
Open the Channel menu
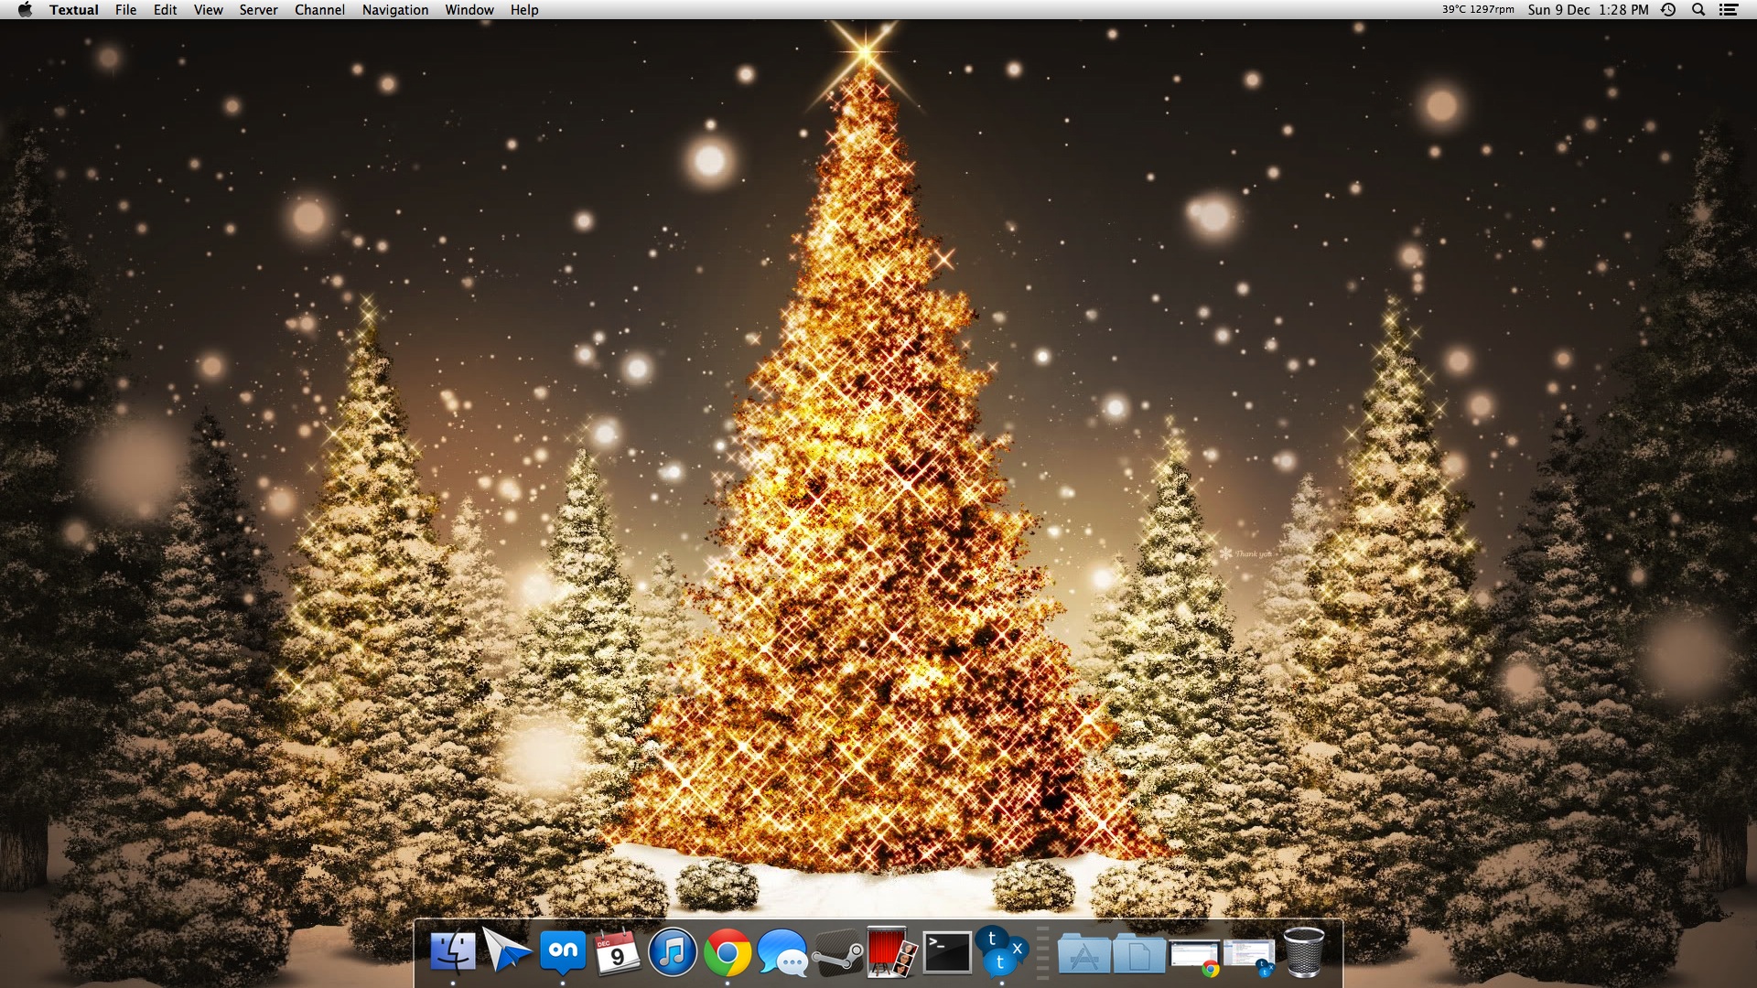(319, 10)
